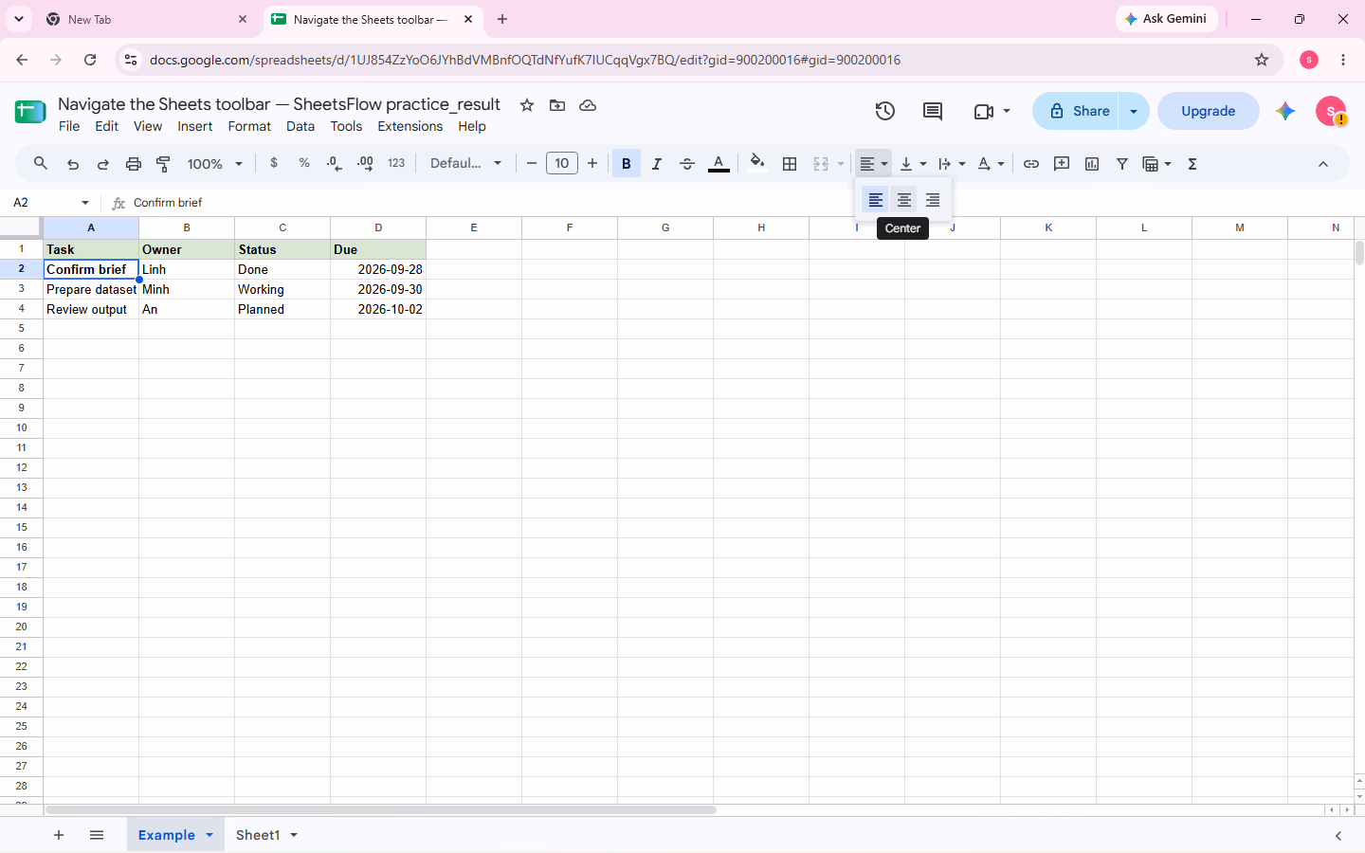Insert a chart
Screen dimensions: 1365x853
click(x=1092, y=164)
